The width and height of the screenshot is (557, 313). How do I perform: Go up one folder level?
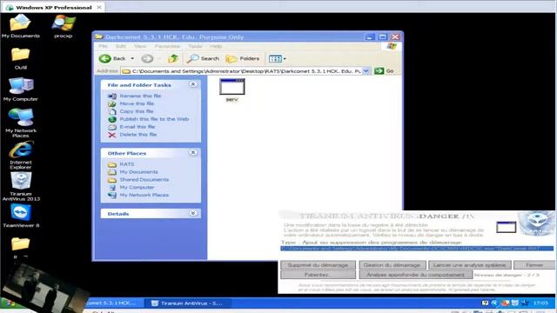(x=173, y=58)
